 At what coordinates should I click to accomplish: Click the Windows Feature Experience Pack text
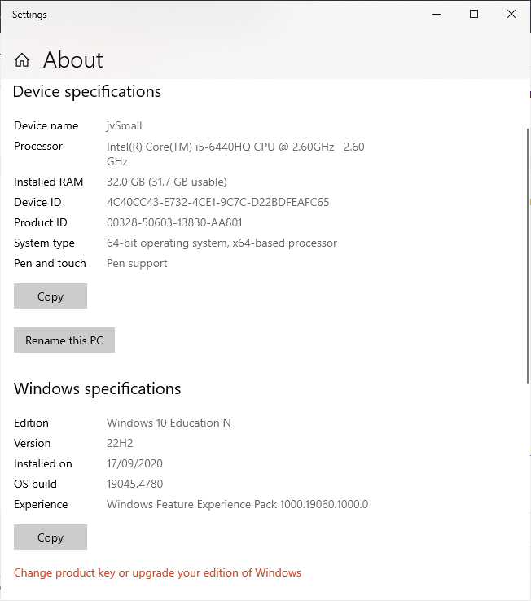[237, 504]
